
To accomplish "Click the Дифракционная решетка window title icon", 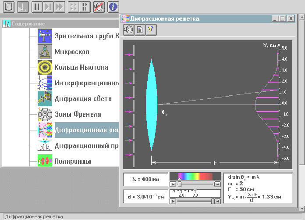I will [x=125, y=19].
